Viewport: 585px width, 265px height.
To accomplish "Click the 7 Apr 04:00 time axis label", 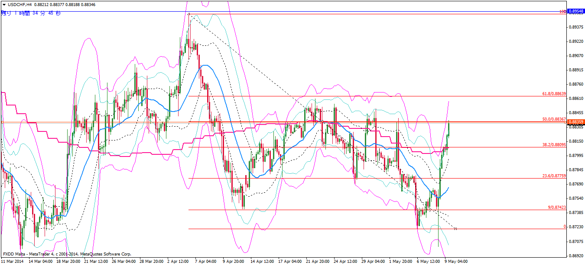I will [207, 261].
